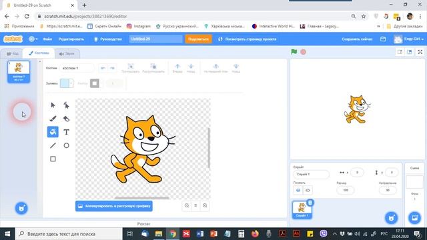
Task: Select the sprite 1 thumbnail in sprite list
Action: point(302,209)
